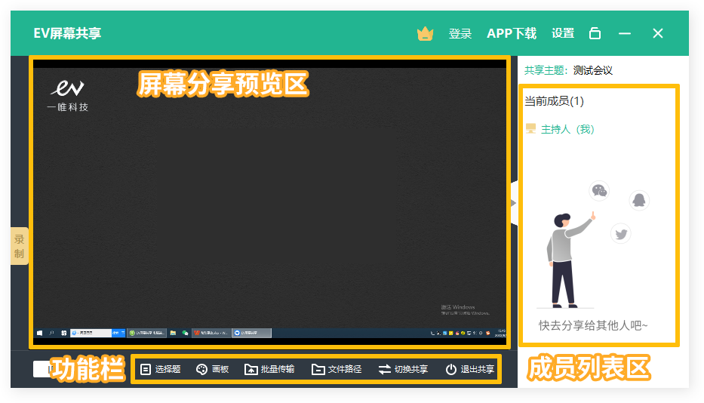Open the 设置 settings menu
This screenshot has height=403, width=704.
click(x=563, y=33)
